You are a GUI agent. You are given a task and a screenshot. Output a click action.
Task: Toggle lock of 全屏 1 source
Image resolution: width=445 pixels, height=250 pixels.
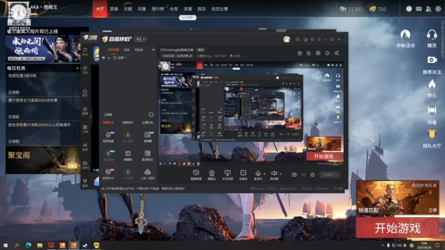pos(109,58)
